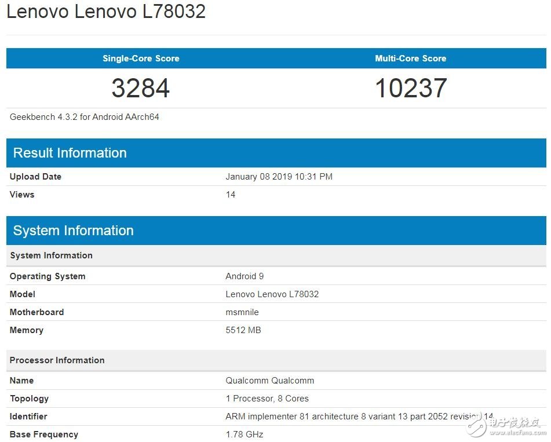551x442 pixels.
Task: Click the January 08 2019 upload date
Action: pyautogui.click(x=279, y=177)
